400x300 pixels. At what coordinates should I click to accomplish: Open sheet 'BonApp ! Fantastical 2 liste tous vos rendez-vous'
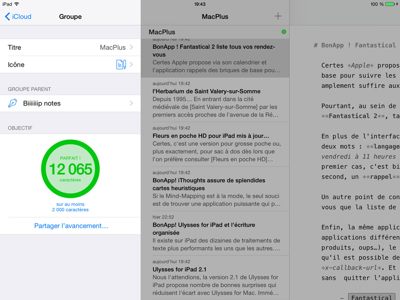[x=215, y=58]
